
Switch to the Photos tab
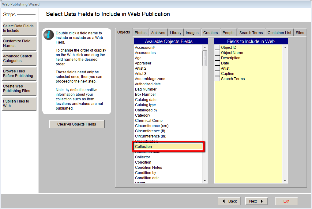(141, 33)
